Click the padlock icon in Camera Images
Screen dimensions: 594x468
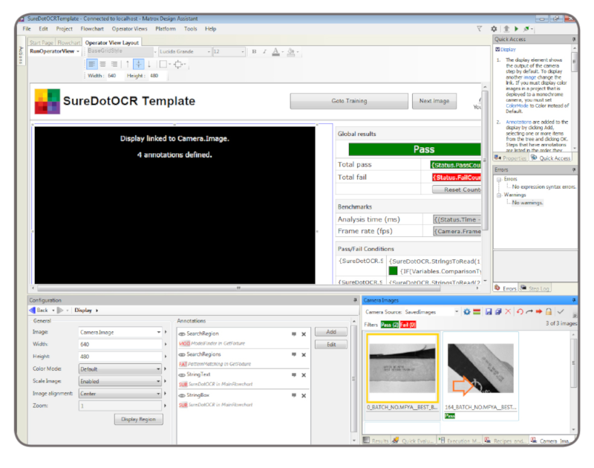(549, 311)
